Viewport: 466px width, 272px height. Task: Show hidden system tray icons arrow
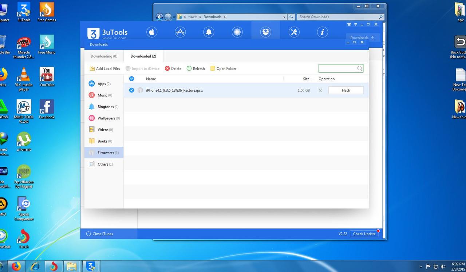pos(421,267)
